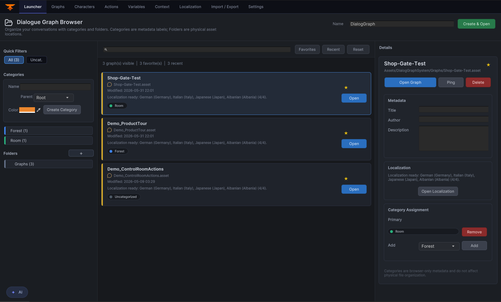
Task: Remove the Room primary category
Action: tap(474, 232)
